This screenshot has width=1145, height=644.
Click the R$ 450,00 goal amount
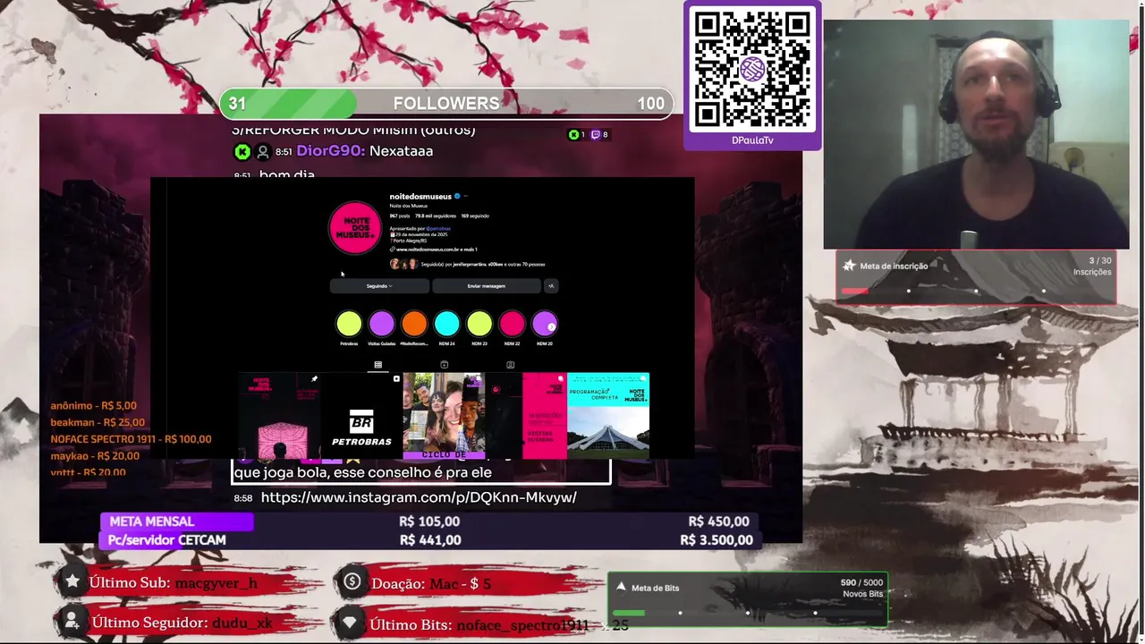[x=719, y=521]
